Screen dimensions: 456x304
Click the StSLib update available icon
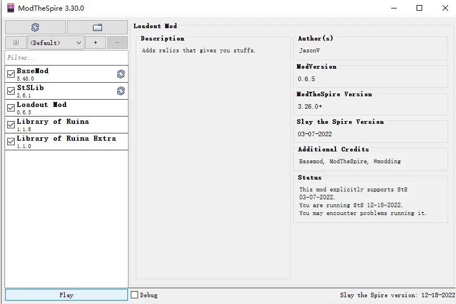[121, 91]
